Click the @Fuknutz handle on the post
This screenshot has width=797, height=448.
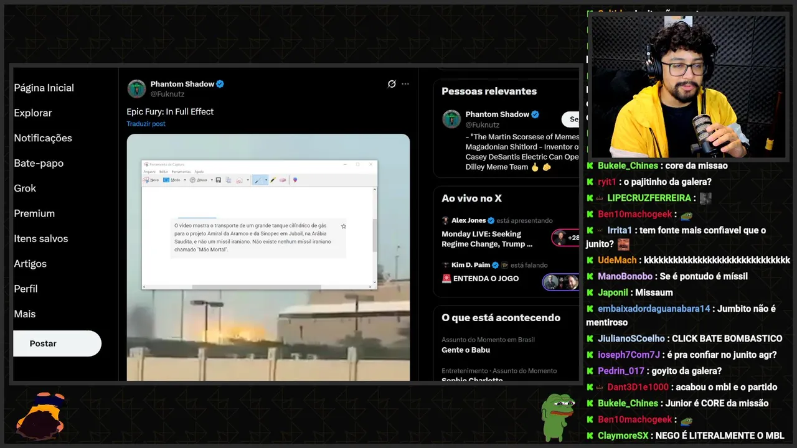point(167,94)
